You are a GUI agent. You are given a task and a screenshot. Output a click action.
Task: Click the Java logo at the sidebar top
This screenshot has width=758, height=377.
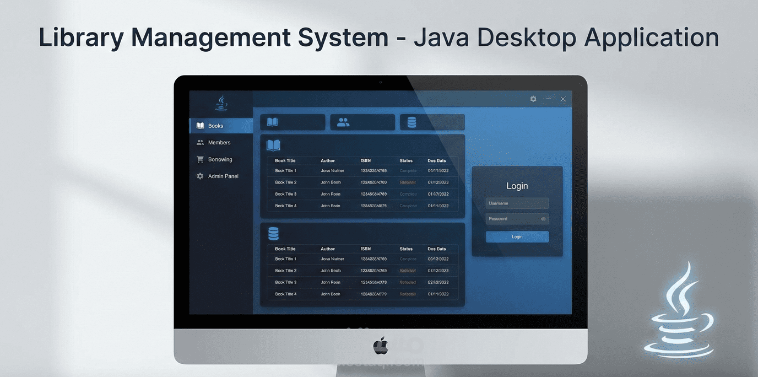221,103
